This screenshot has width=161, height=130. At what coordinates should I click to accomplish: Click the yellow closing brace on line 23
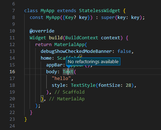[x=26, y=119]
